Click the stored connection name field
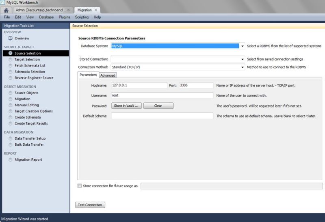This screenshot has height=222, width=325. point(232,186)
